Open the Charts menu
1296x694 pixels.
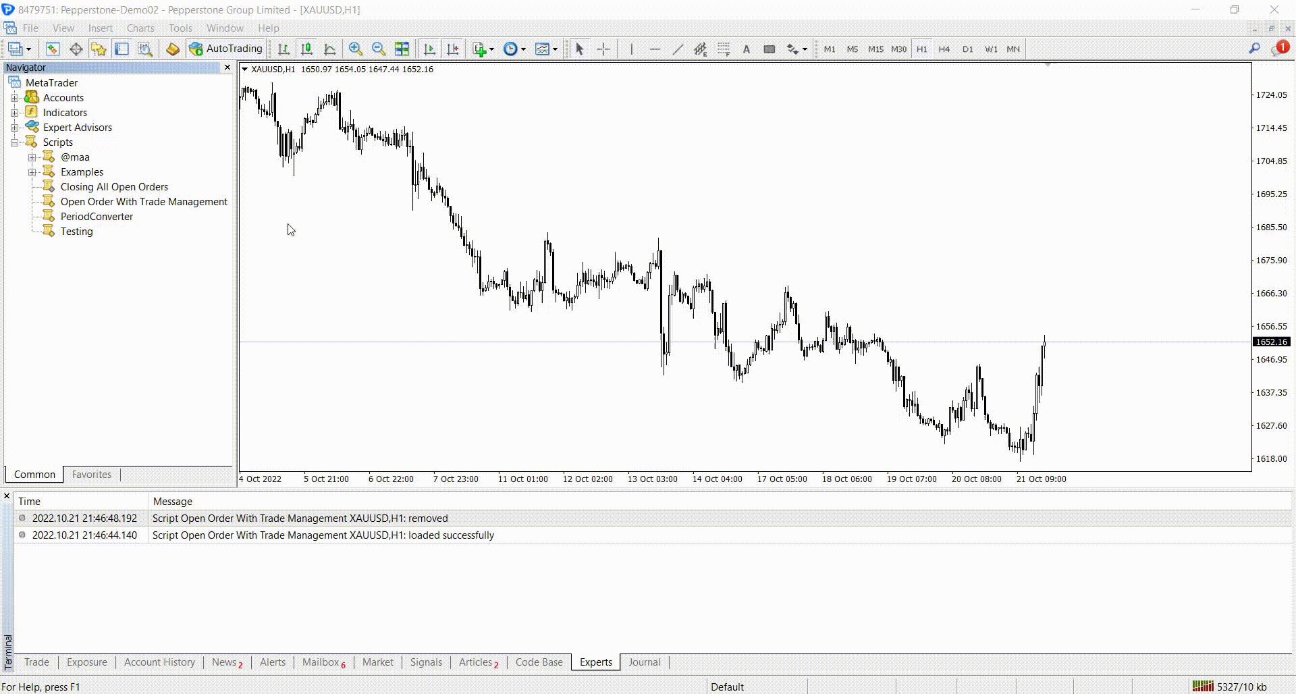click(140, 28)
